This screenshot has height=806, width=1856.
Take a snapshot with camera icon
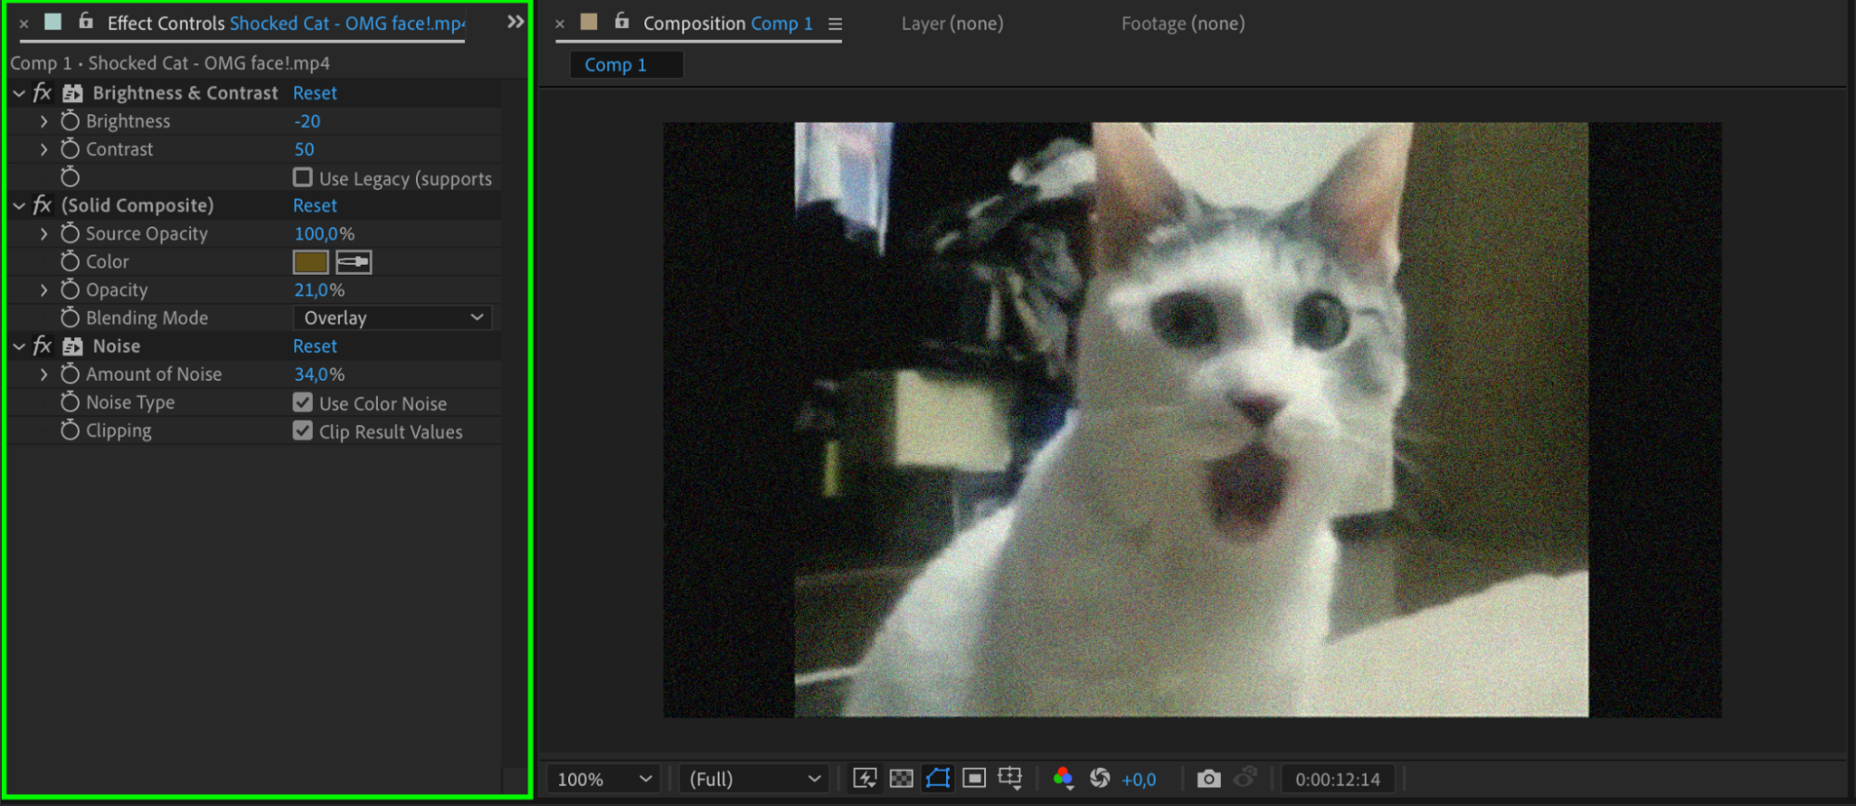click(x=1208, y=778)
